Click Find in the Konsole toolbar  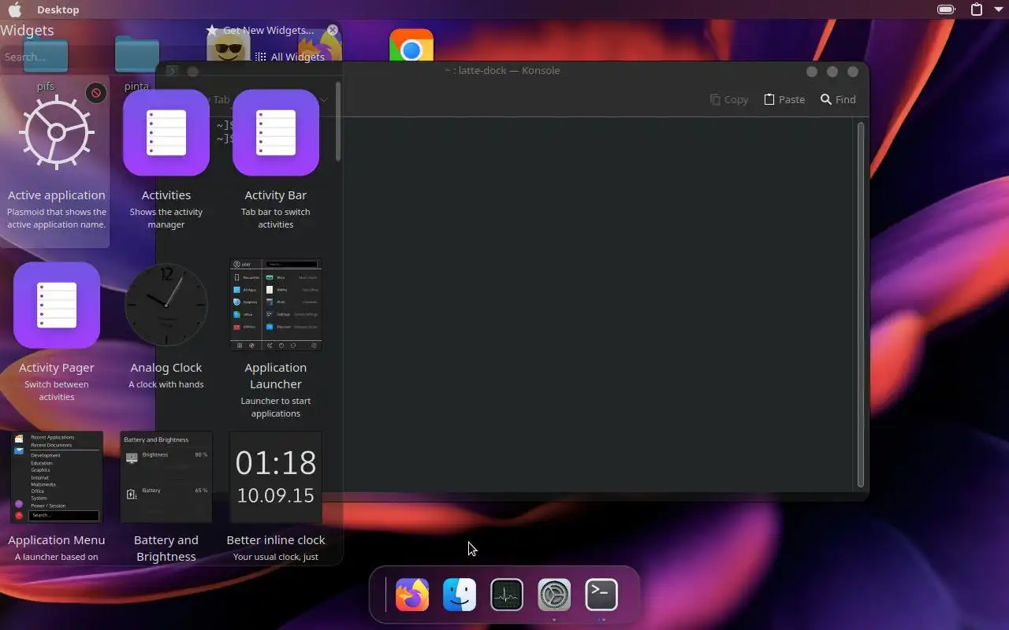838,99
